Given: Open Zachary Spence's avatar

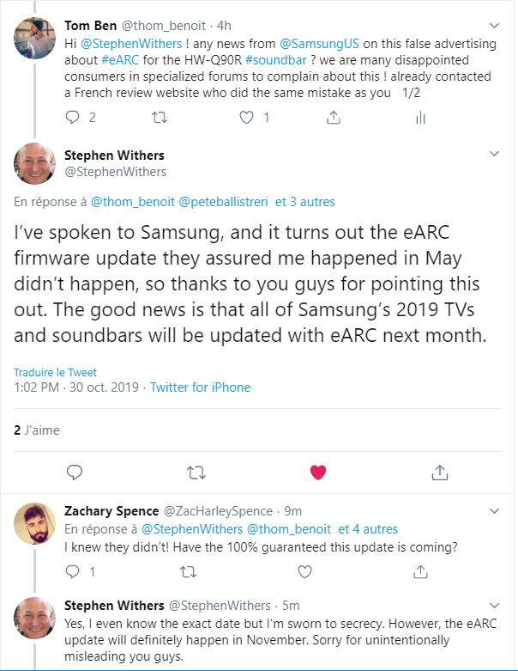Looking at the screenshot, I should (x=36, y=523).
